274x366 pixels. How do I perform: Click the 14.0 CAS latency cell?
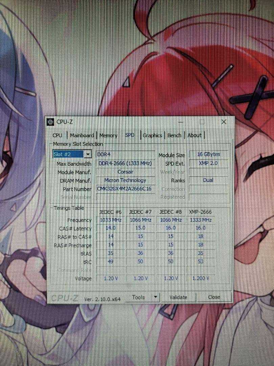[x=111, y=228]
